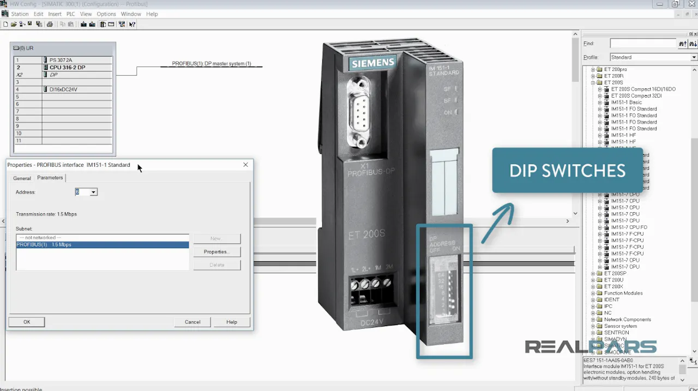
Task: Confirm the dialog with OK
Action: point(27,322)
